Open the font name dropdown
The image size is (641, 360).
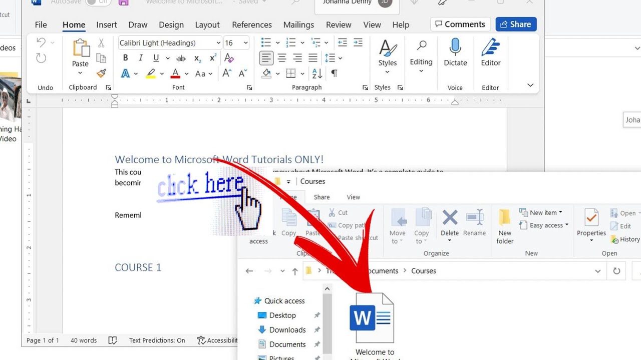(x=218, y=43)
